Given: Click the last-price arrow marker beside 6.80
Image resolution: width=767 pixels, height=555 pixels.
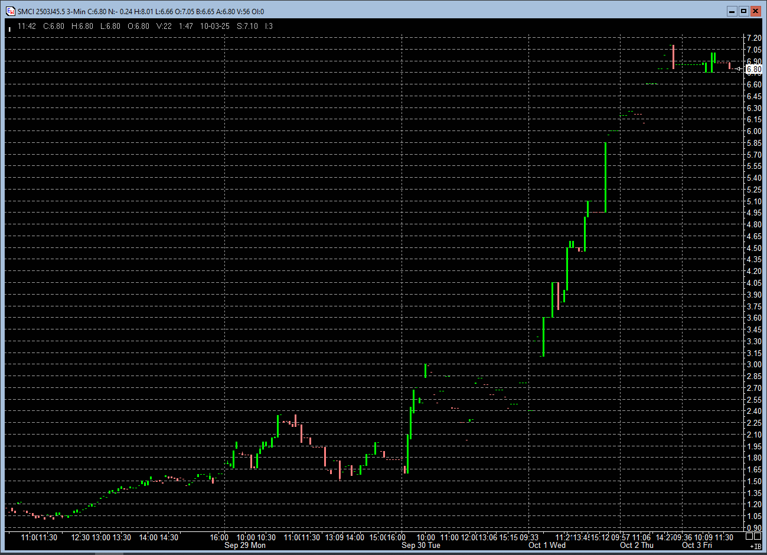Looking at the screenshot, I should point(739,69).
